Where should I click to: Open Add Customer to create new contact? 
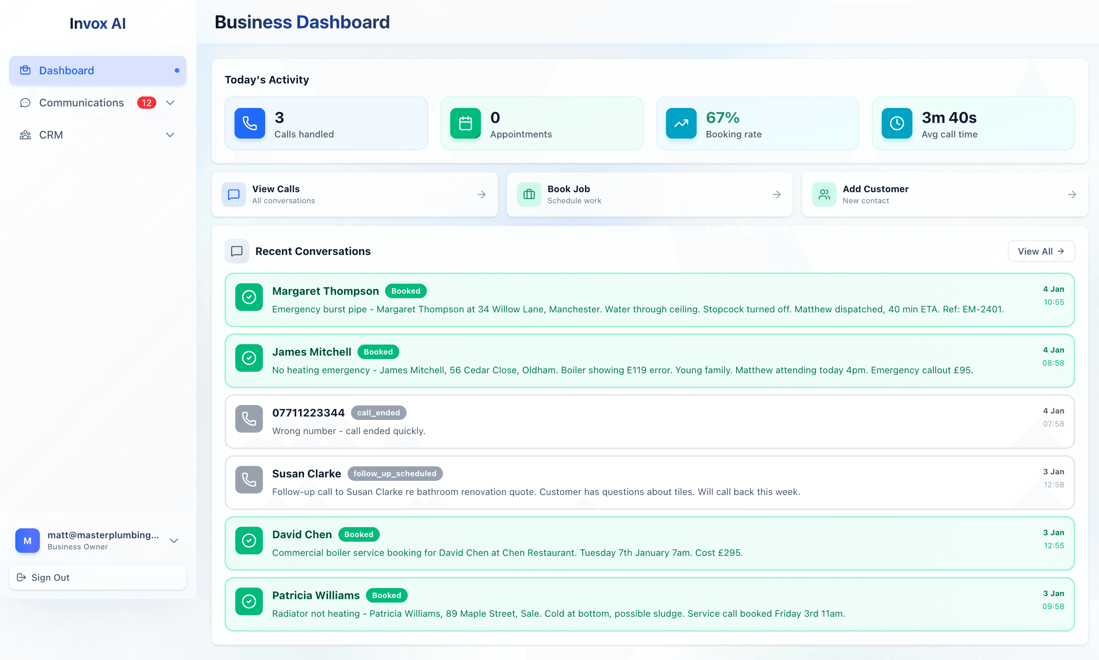[945, 194]
